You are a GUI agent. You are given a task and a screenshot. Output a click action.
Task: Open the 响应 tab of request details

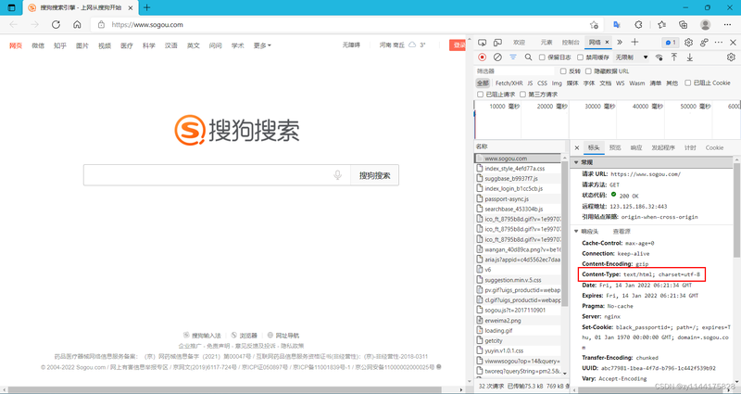pos(636,148)
